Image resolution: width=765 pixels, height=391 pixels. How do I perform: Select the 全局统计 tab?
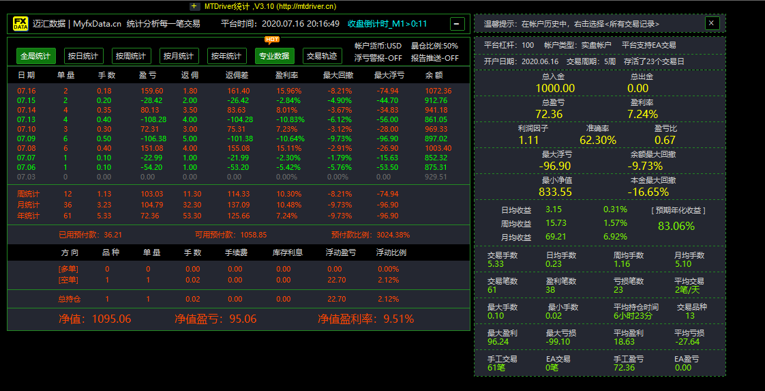click(x=35, y=56)
